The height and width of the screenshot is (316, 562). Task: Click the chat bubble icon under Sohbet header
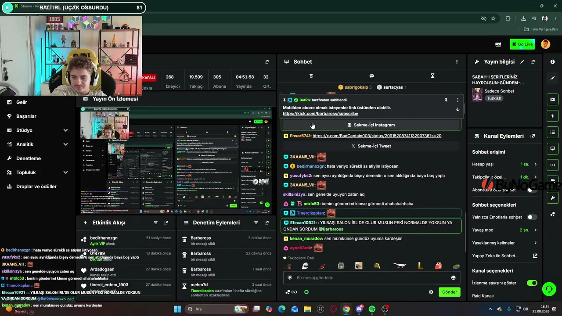(x=371, y=76)
